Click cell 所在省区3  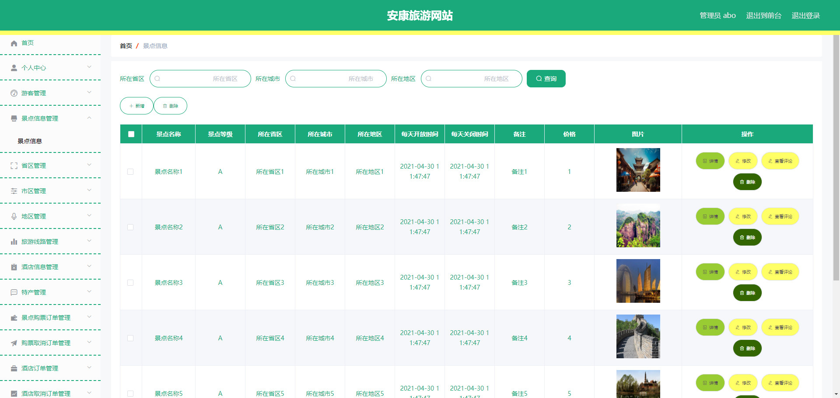click(x=270, y=283)
